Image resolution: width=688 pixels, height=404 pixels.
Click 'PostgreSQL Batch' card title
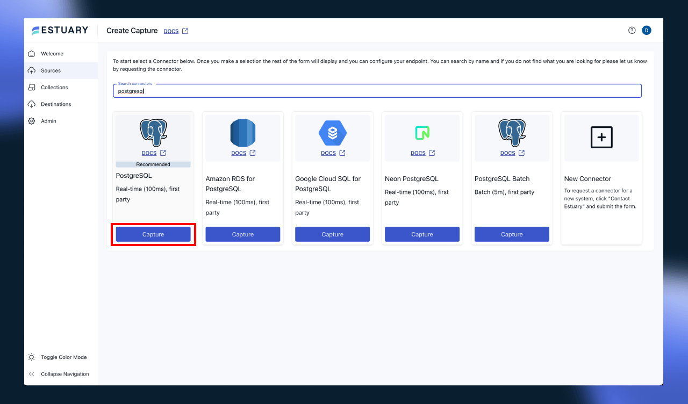(x=502, y=179)
